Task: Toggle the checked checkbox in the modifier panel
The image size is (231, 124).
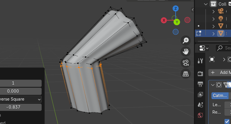Action: 227,122
